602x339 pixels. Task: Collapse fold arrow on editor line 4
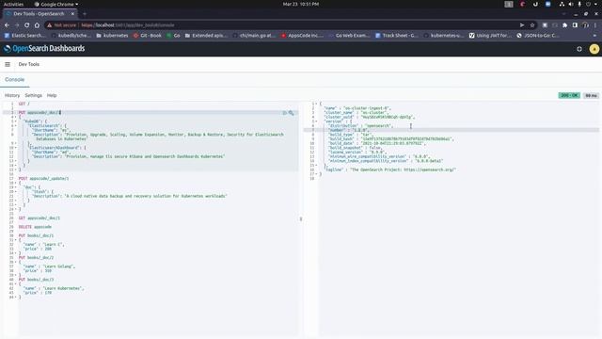[15, 117]
